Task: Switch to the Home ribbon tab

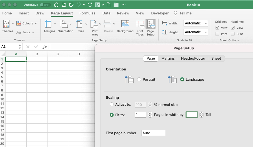Action: (x=7, y=13)
